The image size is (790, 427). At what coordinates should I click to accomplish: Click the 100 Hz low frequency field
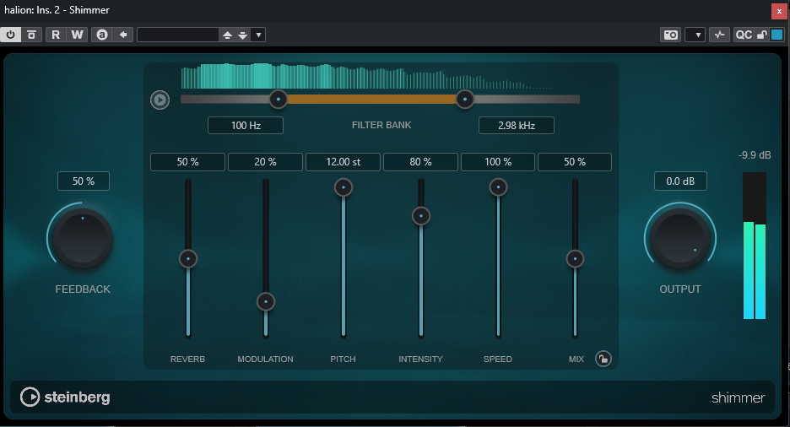[246, 126]
